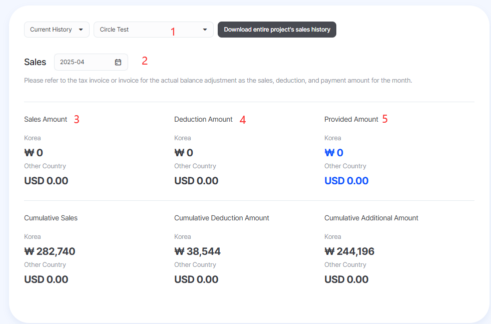This screenshot has width=491, height=324.
Task: Select the Provided Amount heading
Action: (x=351, y=119)
